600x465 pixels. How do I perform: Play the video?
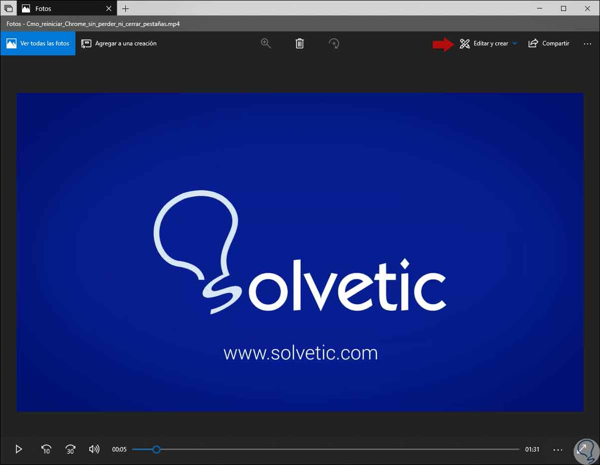[x=19, y=449]
